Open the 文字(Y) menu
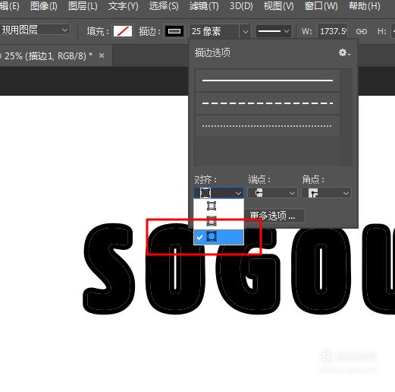The width and height of the screenshot is (395, 392). [x=124, y=6]
